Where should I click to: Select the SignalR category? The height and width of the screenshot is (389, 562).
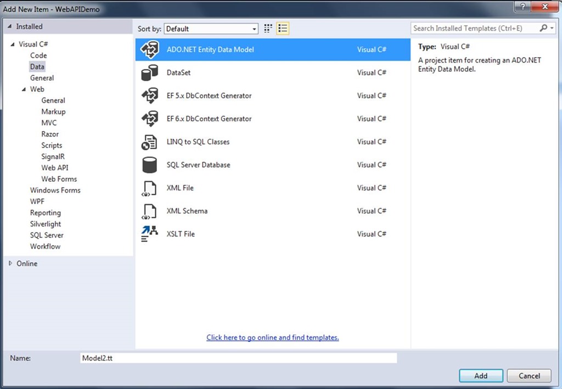53,156
